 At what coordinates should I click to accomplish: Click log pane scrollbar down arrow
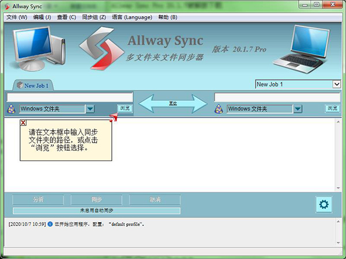339,243
